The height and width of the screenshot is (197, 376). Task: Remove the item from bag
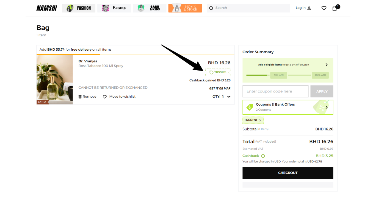pyautogui.click(x=87, y=97)
